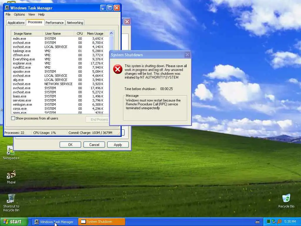Click the Commit Charge status entry
This screenshot has height=226, width=301.
coord(93,133)
